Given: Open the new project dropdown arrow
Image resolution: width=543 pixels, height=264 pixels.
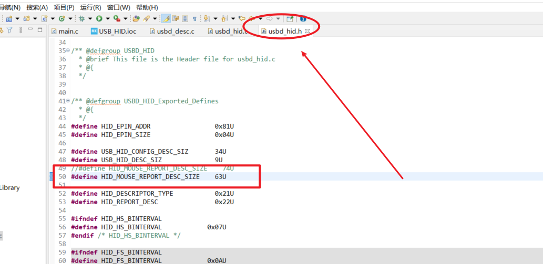Looking at the screenshot, I should (x=17, y=19).
